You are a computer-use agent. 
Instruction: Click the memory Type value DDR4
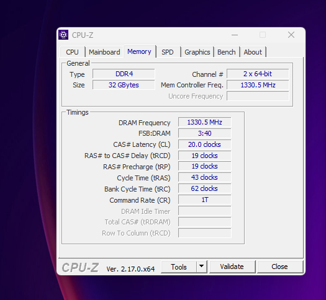pyautogui.click(x=124, y=74)
